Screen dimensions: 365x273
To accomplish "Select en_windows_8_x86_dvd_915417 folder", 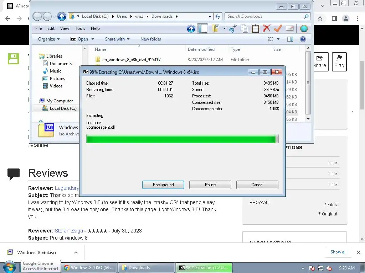I will pyautogui.click(x=131, y=60).
